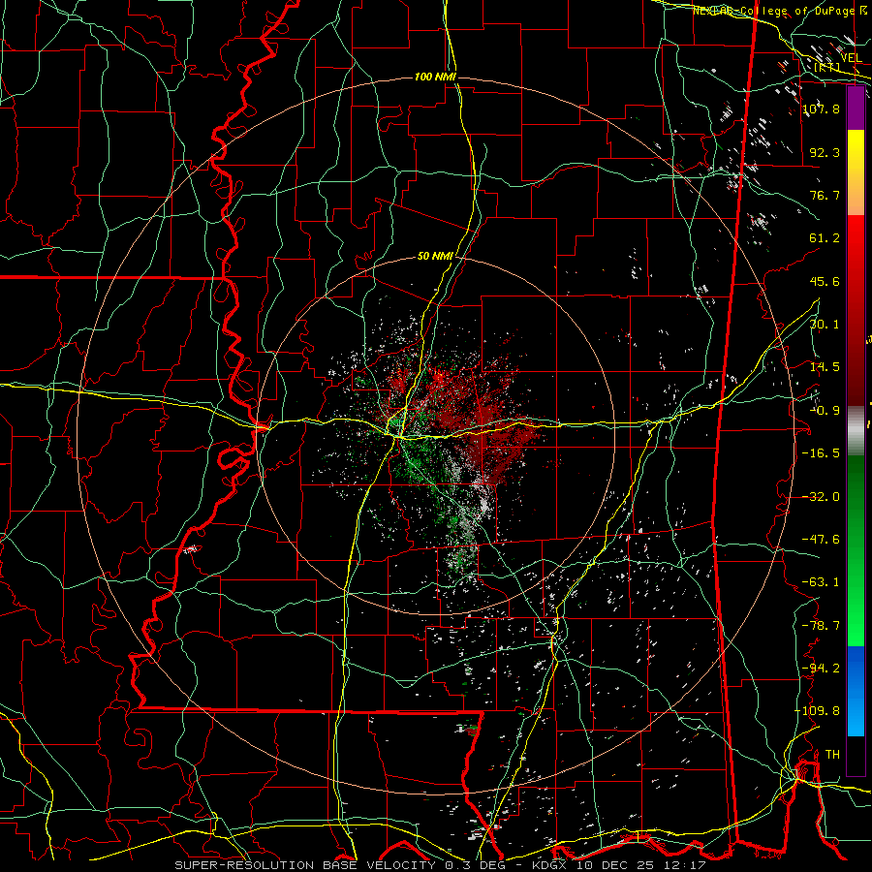This screenshot has width=872, height=872.
Task: Select the -109.8 velocity scale value
Action: [x=817, y=711]
